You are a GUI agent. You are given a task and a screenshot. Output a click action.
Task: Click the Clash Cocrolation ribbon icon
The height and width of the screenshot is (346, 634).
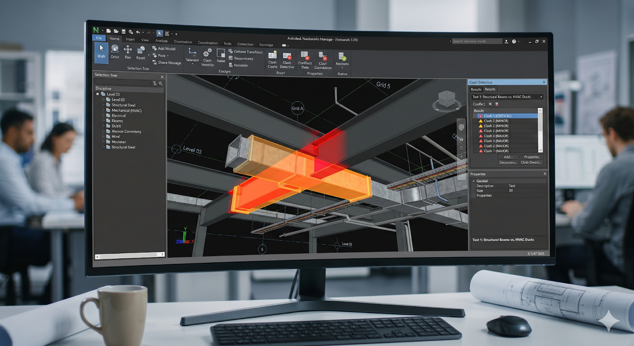point(323,56)
